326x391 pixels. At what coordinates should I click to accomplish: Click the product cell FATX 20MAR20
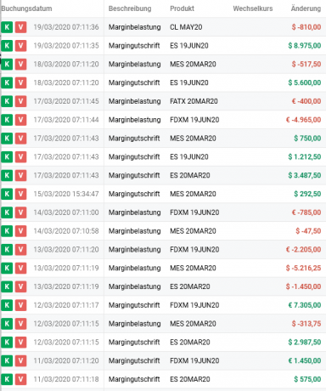pyautogui.click(x=194, y=101)
